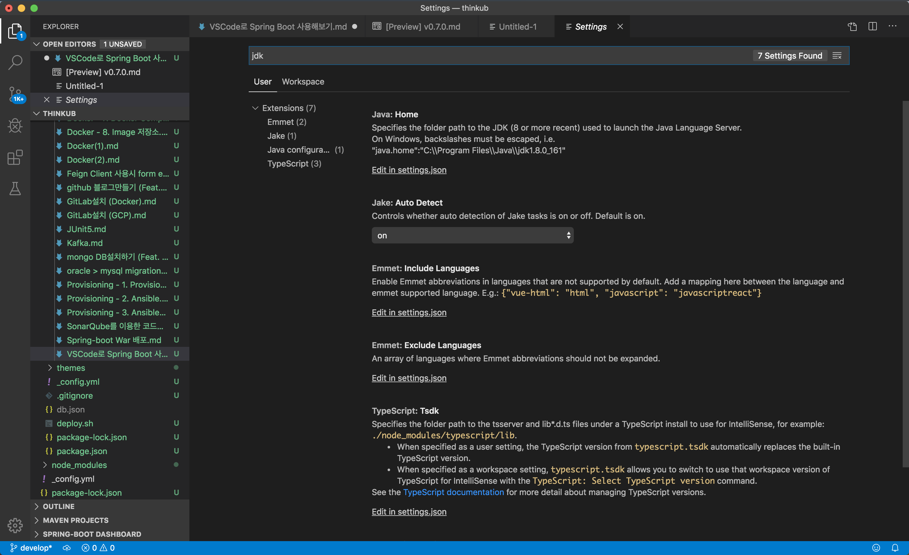Click the 1 UNSAVED badge
Screen dimensions: 909x555
click(x=122, y=44)
